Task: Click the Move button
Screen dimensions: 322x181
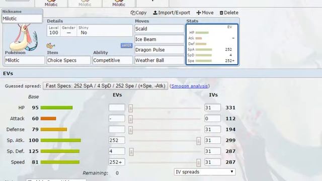Action: (205, 13)
